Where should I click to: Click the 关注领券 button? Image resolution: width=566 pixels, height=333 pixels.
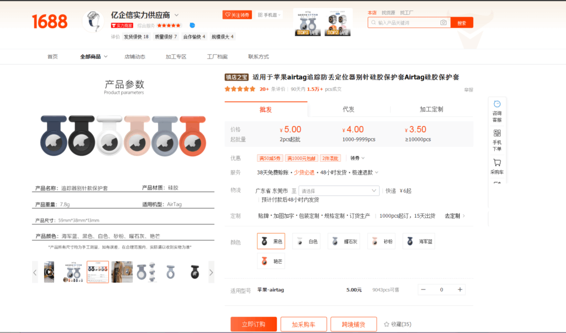[x=237, y=15]
